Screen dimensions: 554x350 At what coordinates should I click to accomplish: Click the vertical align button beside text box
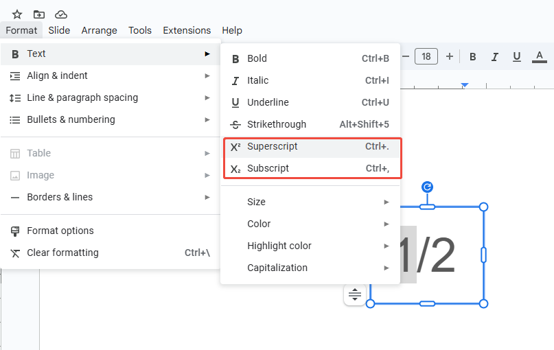coord(355,294)
